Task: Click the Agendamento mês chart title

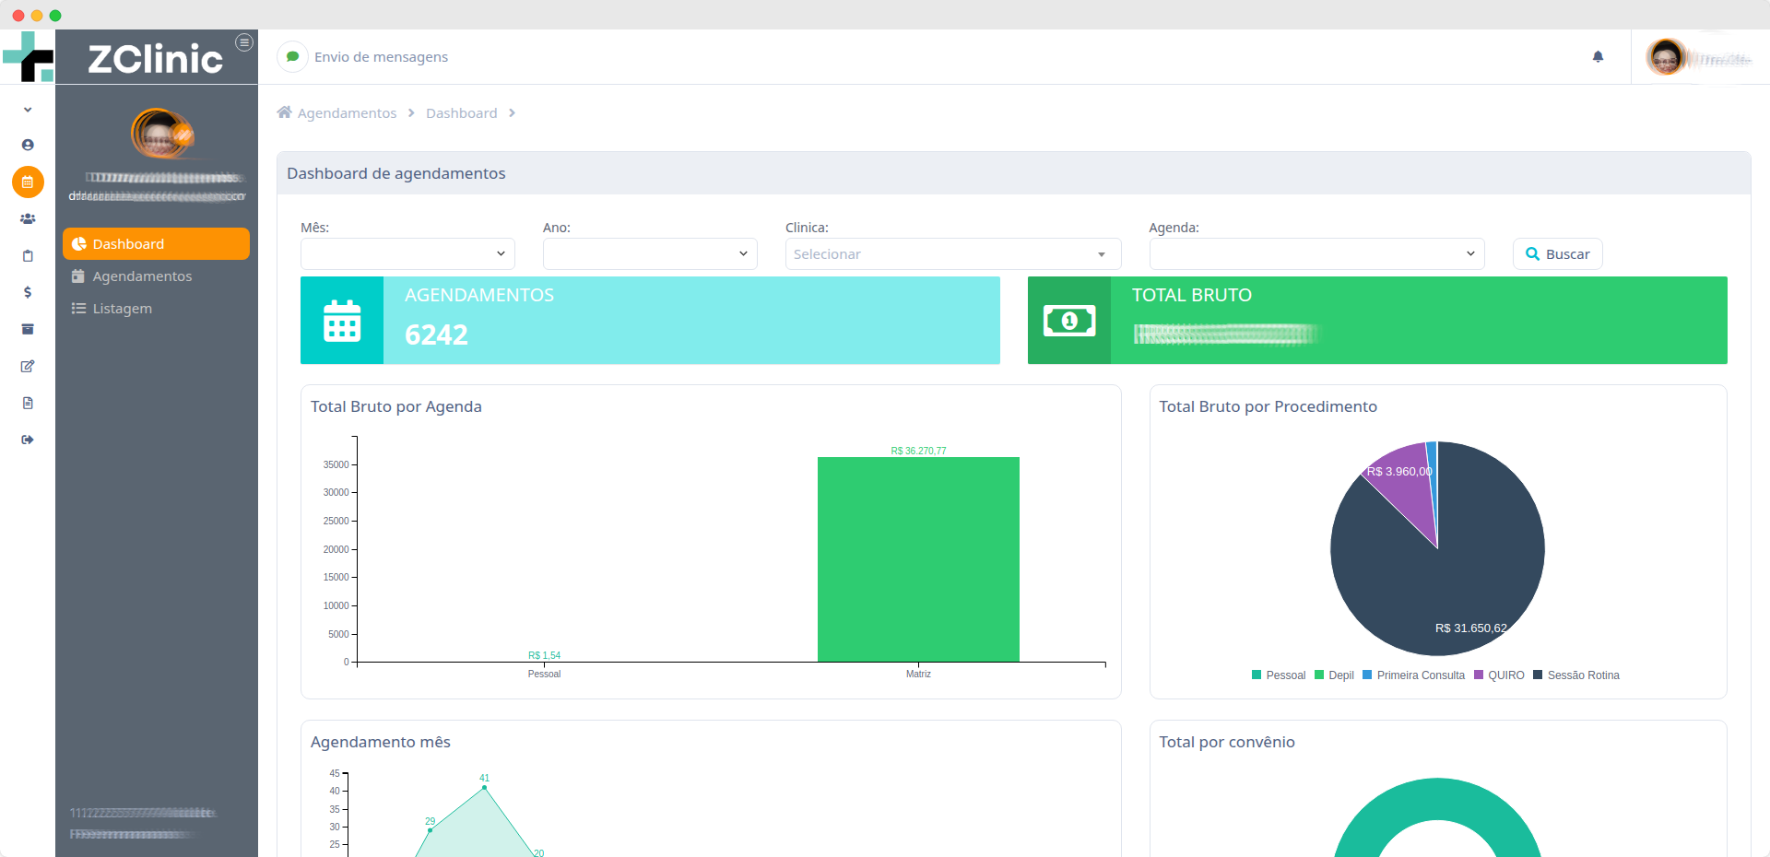Action: click(x=381, y=742)
